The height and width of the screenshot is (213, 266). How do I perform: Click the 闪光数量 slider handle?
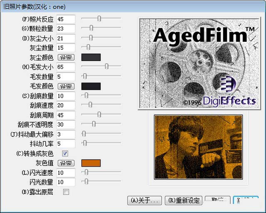point(86,182)
